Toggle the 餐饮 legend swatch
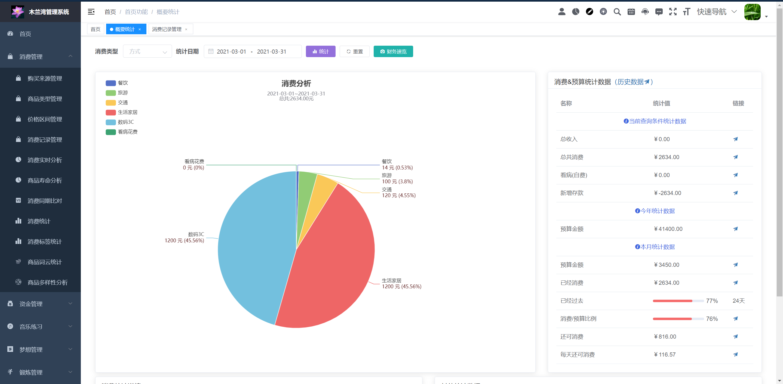This screenshot has height=384, width=783. pos(111,83)
